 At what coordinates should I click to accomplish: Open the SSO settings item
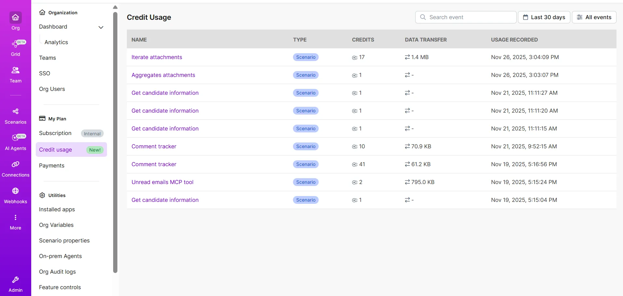tap(45, 73)
